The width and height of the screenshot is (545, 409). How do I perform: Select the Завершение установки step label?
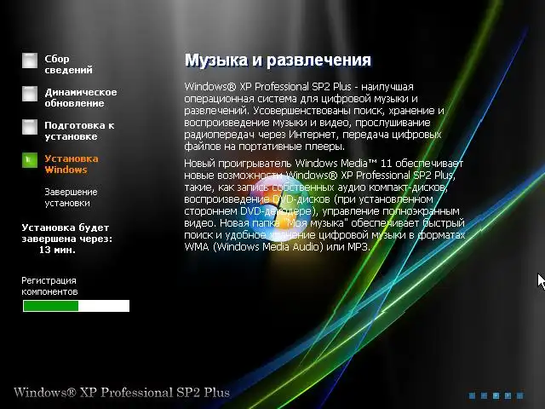tap(71, 198)
